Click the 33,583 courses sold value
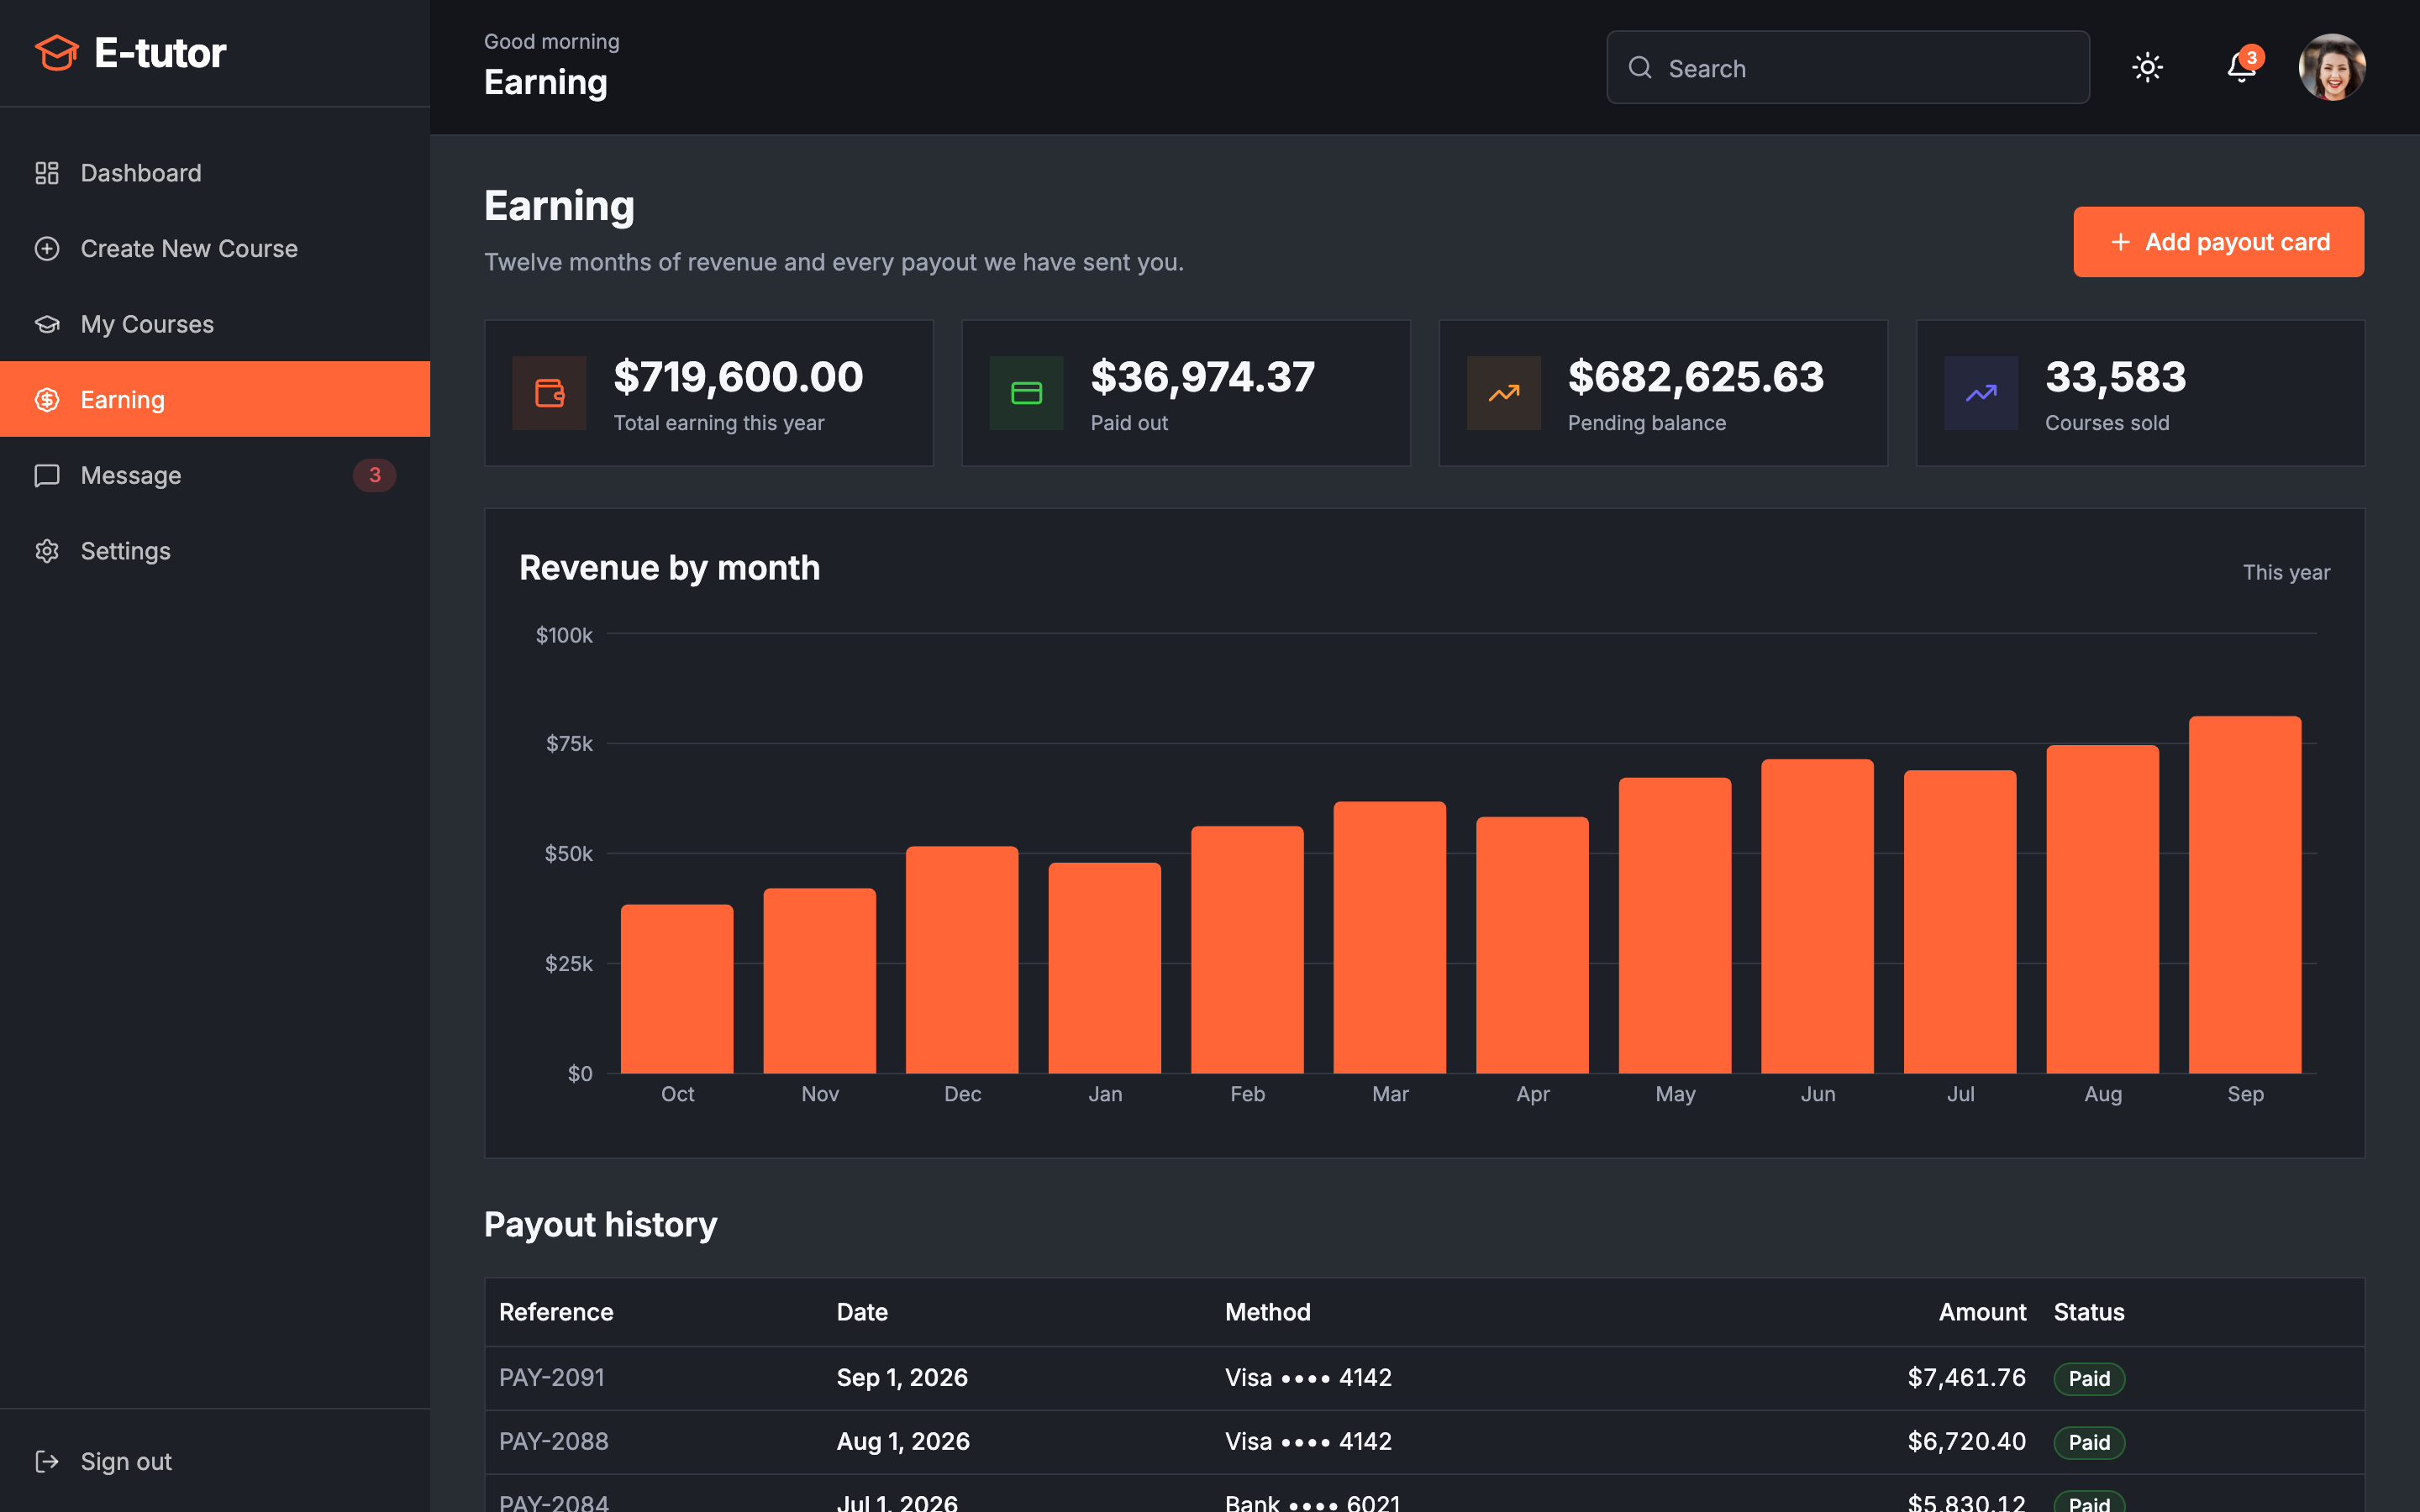The height and width of the screenshot is (1512, 2420). click(2116, 377)
